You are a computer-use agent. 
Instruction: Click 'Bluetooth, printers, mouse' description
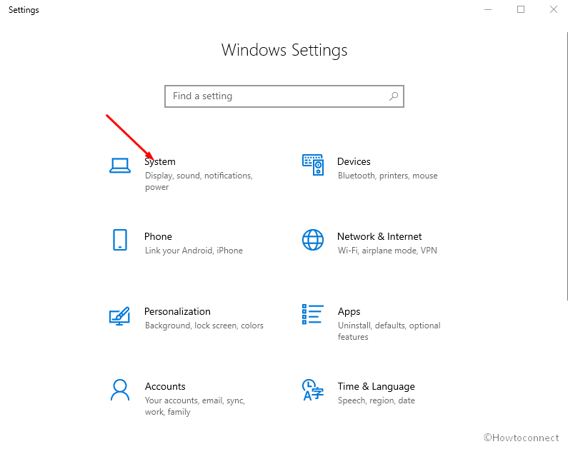(388, 176)
